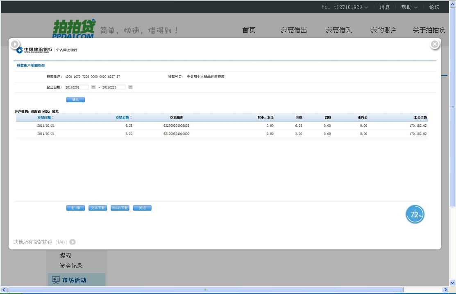Open the 我要借出 navigation menu
This screenshot has height=294, width=456.
[x=294, y=30]
